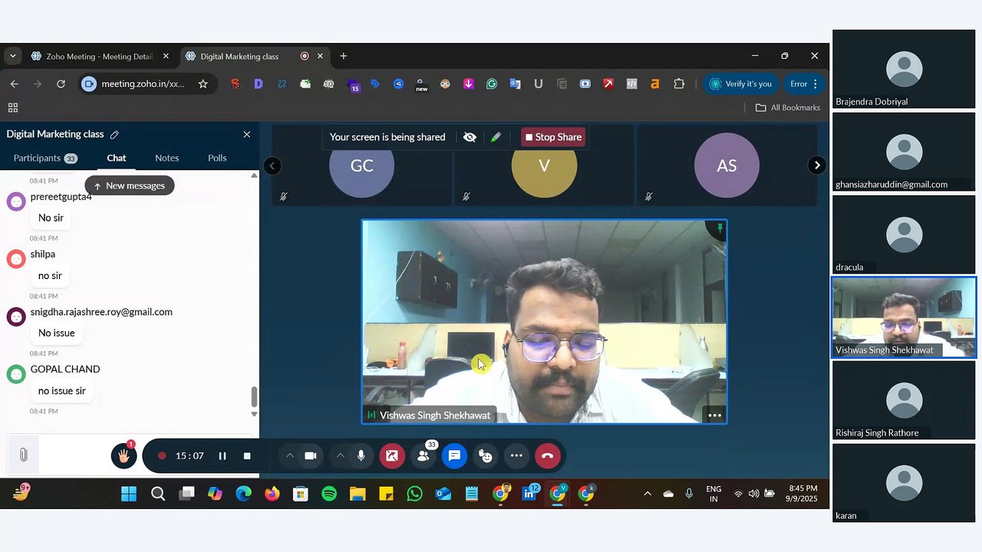Open the Notes tab
This screenshot has width=982, height=552.
coord(166,158)
